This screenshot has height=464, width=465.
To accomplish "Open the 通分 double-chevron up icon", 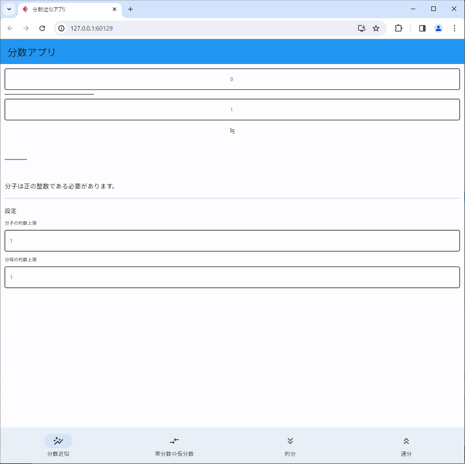I will point(406,441).
